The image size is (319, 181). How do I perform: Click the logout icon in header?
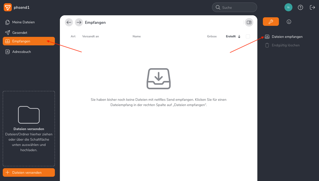click(x=312, y=8)
